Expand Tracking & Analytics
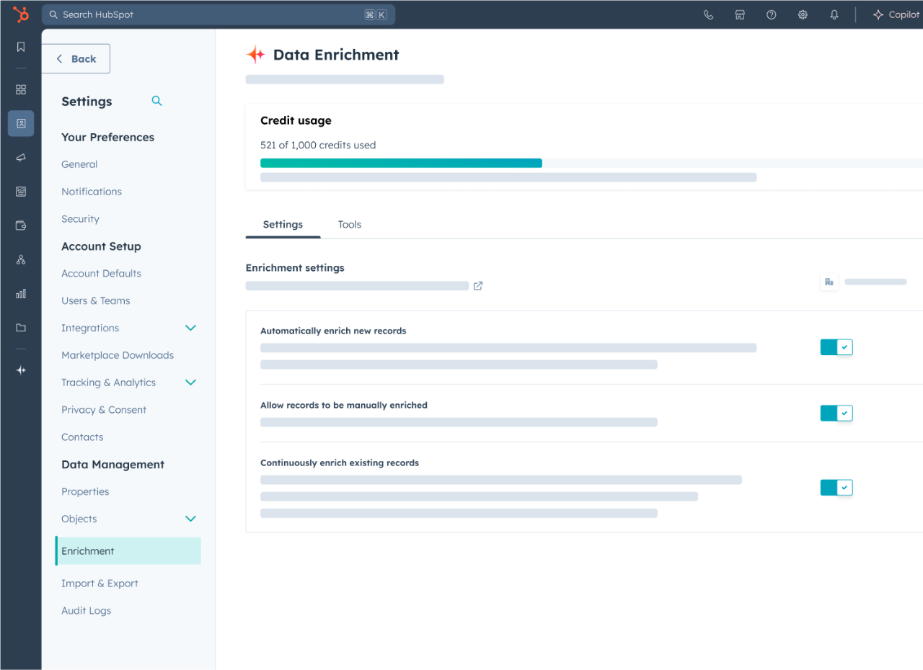Image resolution: width=923 pixels, height=670 pixels. 190,383
